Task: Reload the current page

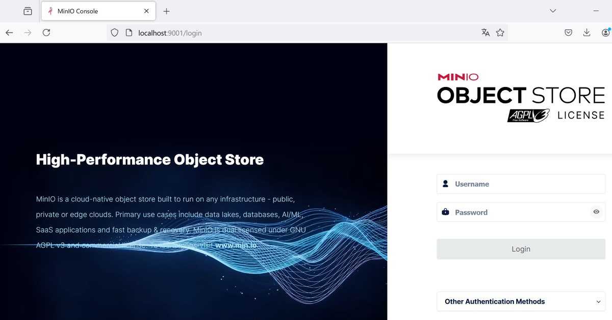Action: [46, 33]
